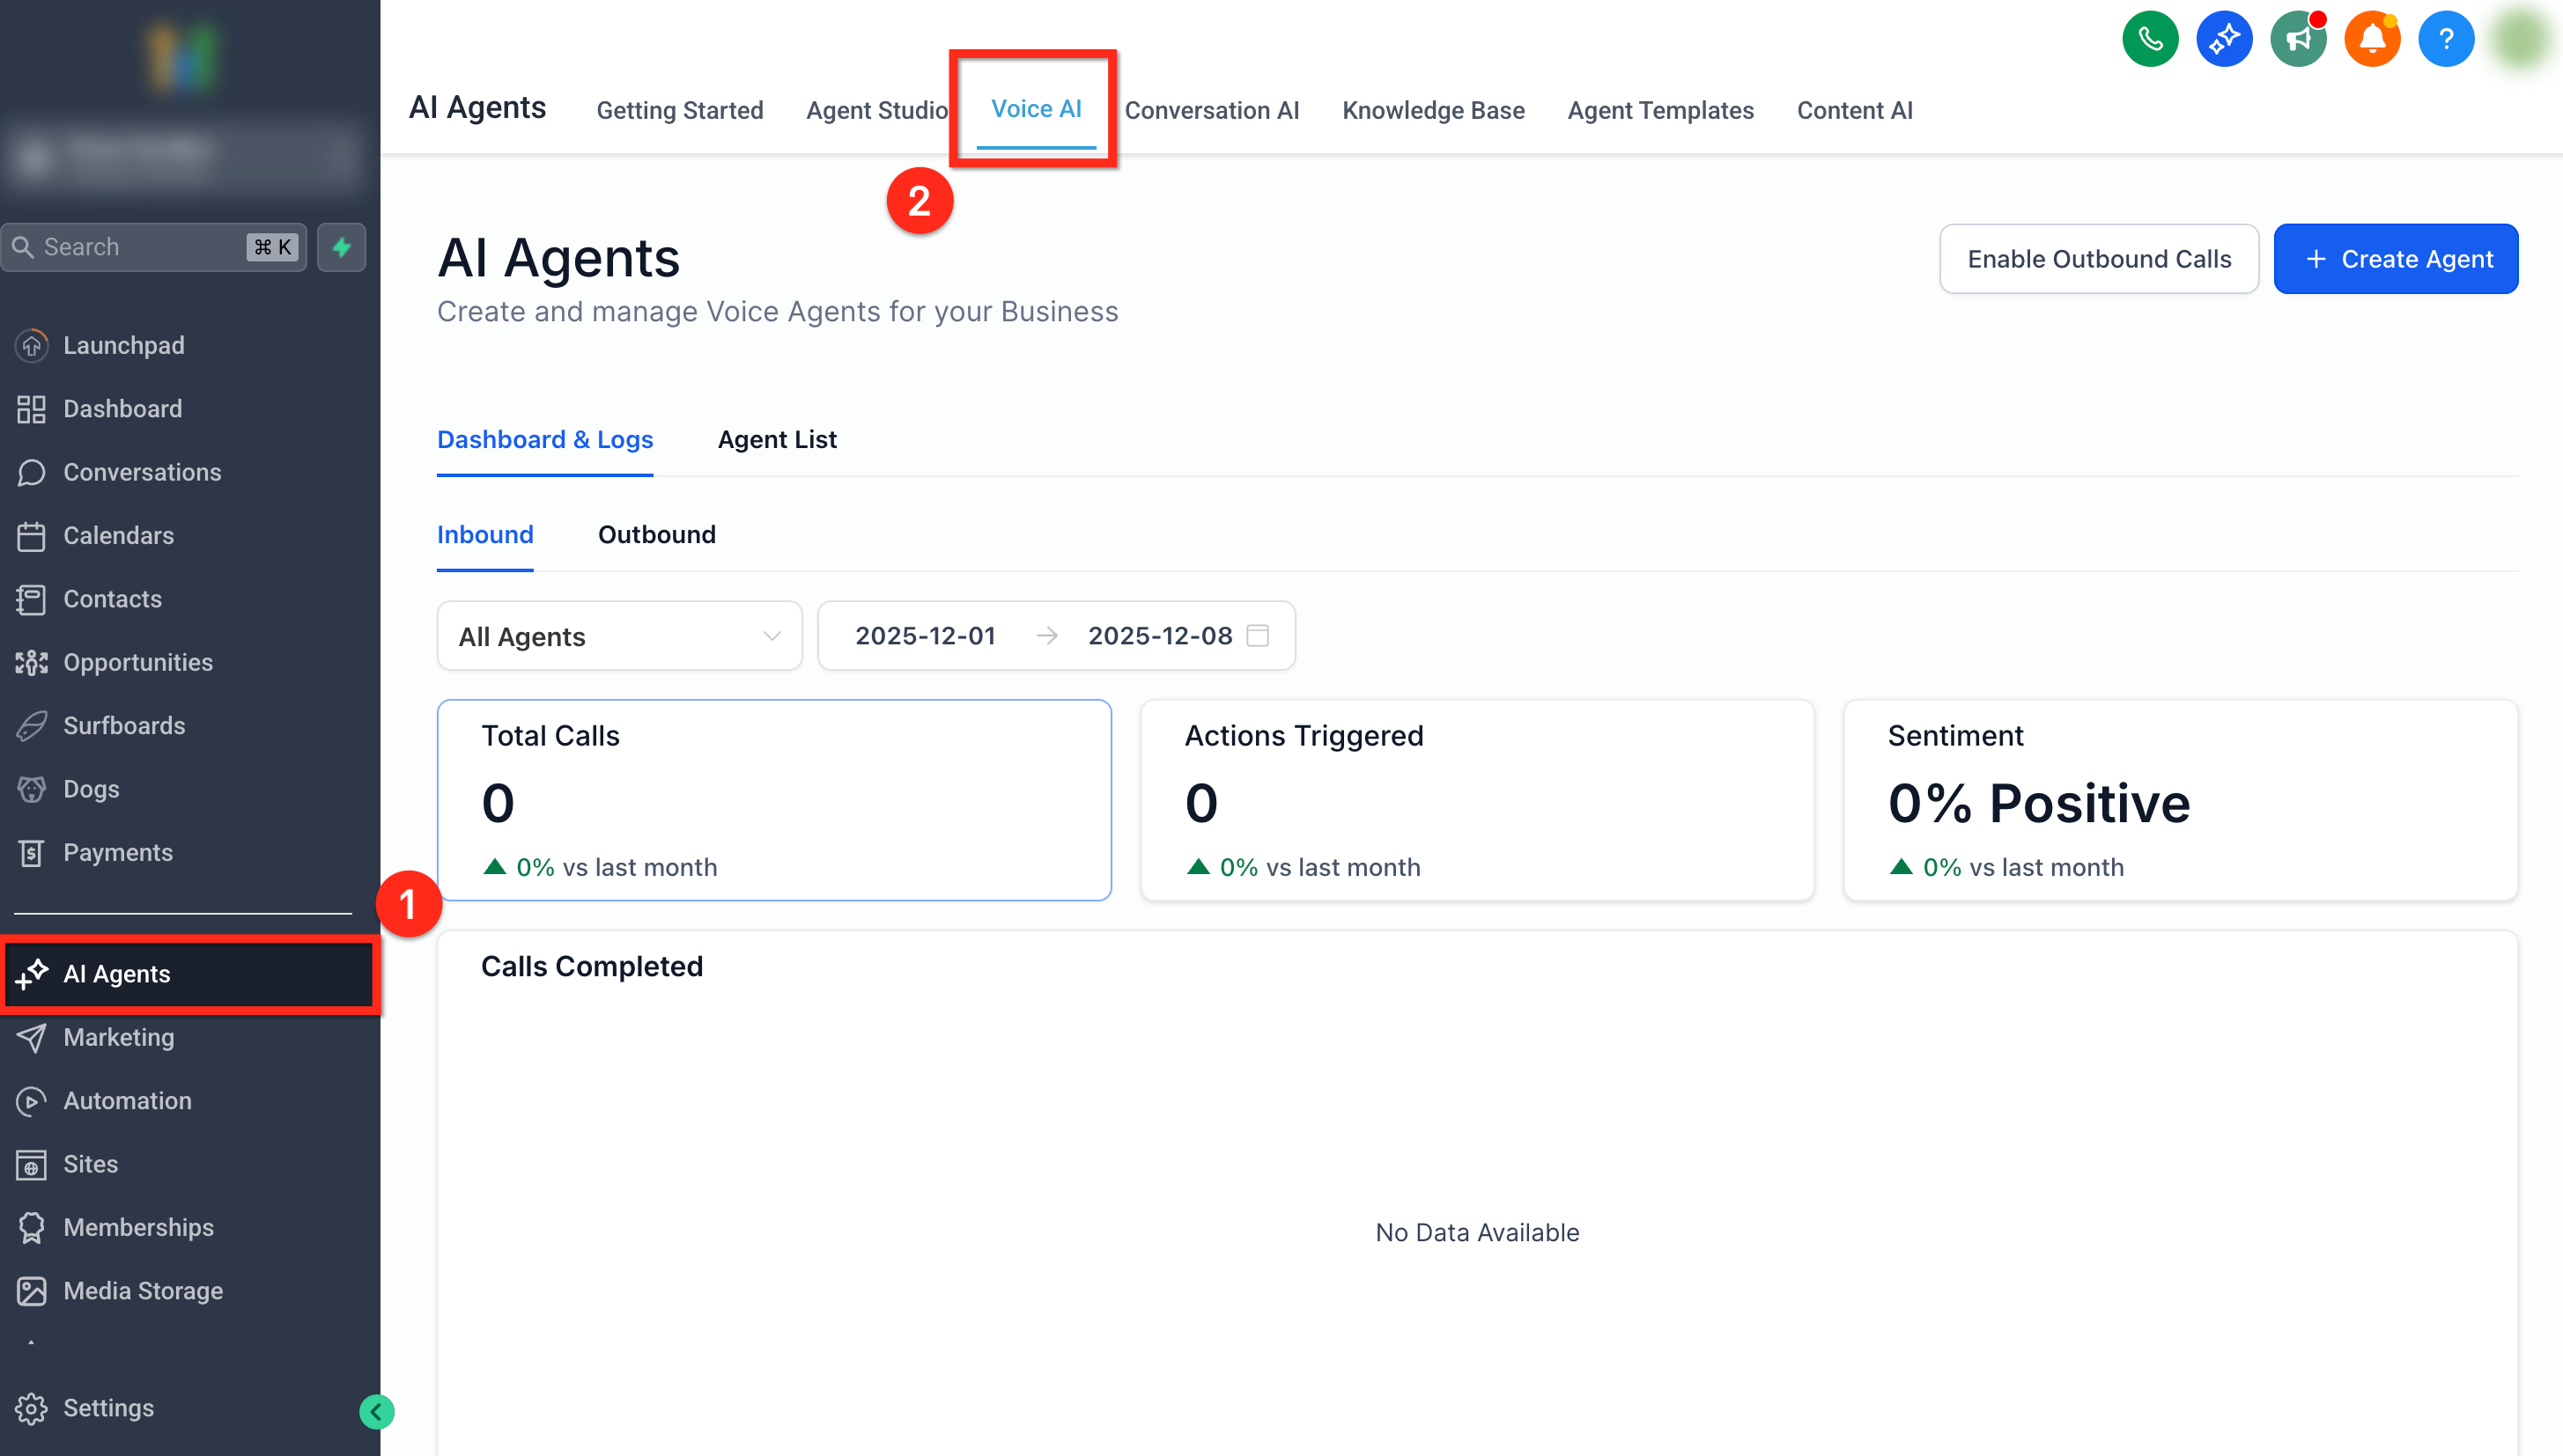Click the Create Agent button
This screenshot has height=1456, width=2563.
(x=2395, y=259)
